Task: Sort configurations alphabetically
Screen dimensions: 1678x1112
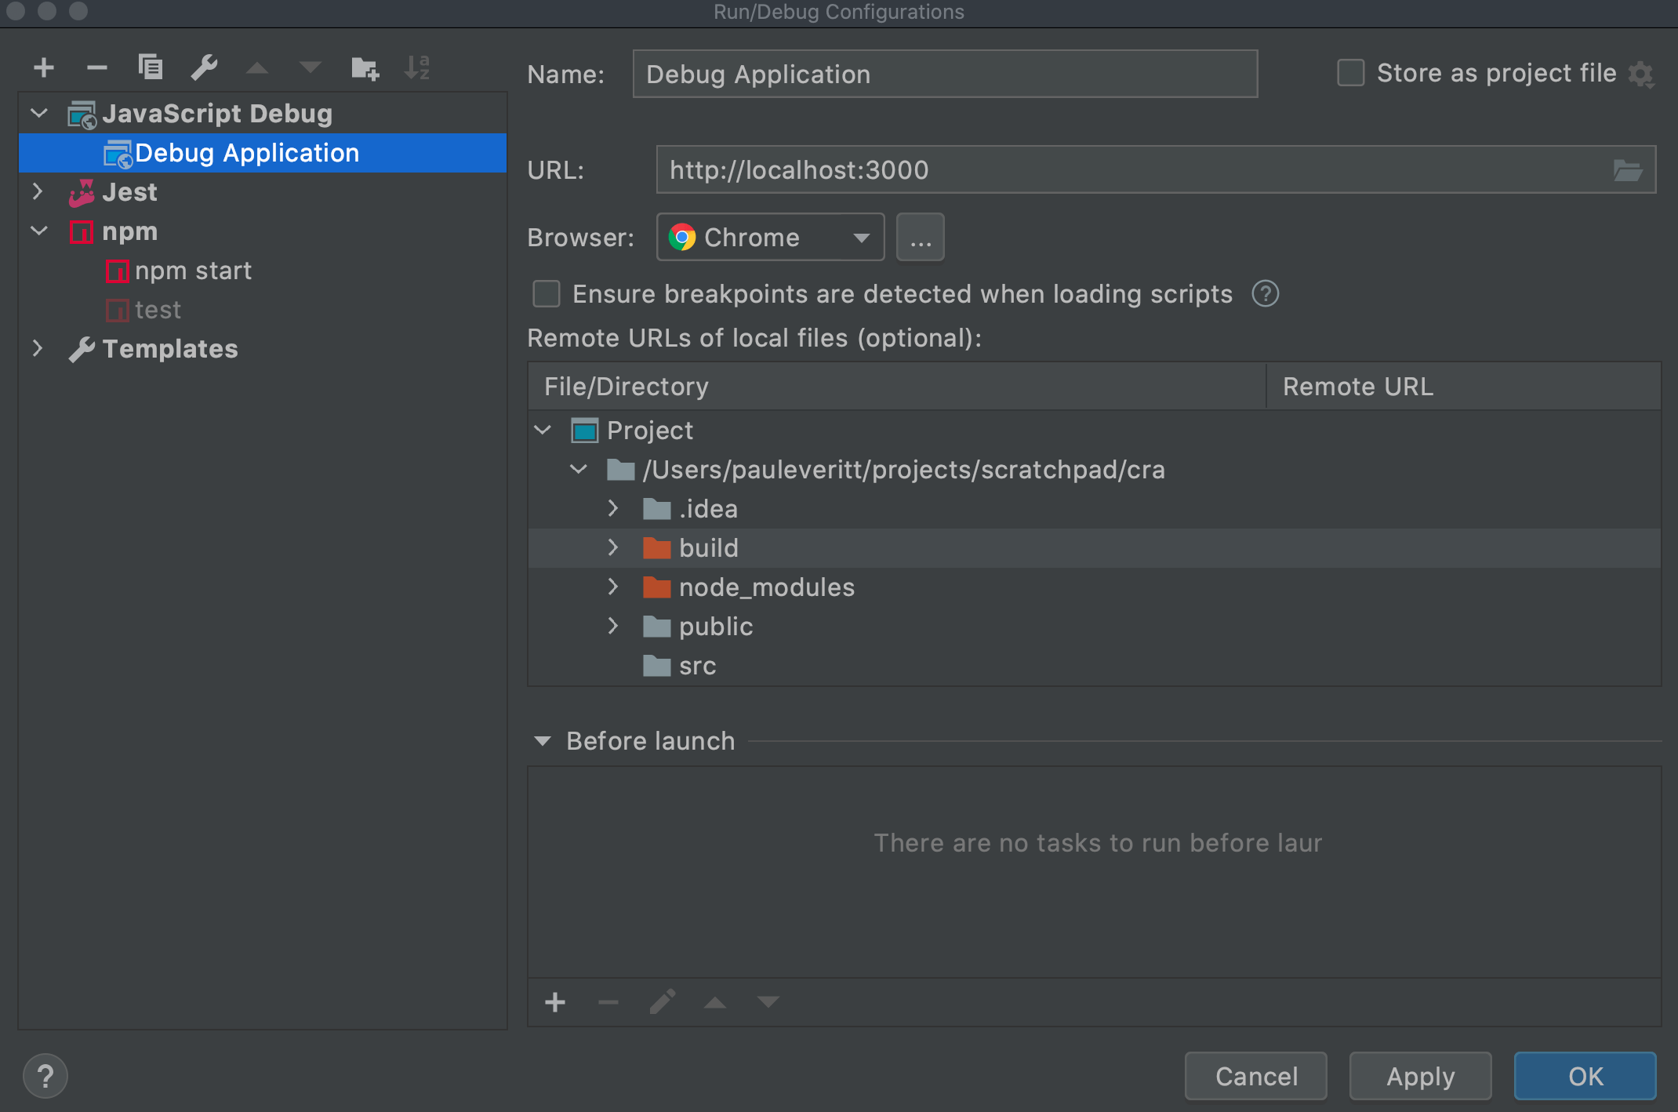Action: 416,67
